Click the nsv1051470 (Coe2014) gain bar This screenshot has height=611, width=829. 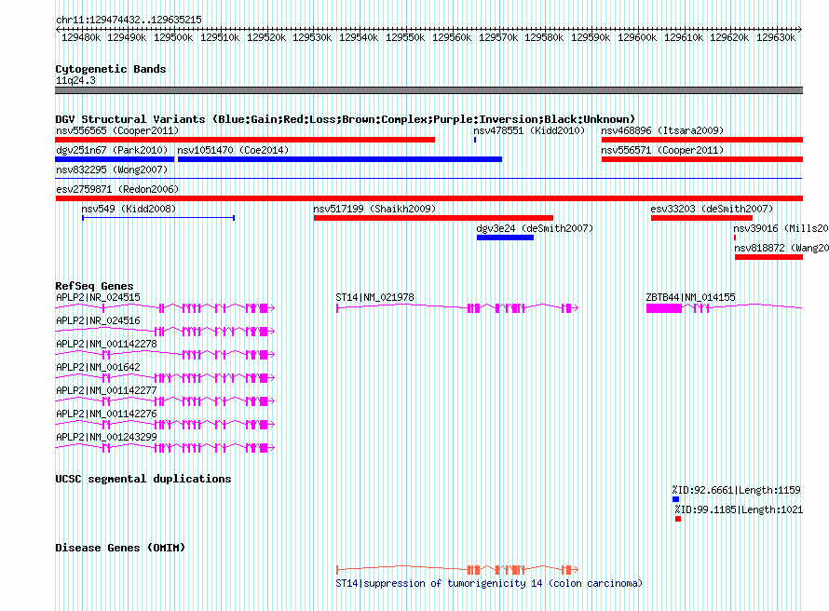pyautogui.click(x=340, y=159)
